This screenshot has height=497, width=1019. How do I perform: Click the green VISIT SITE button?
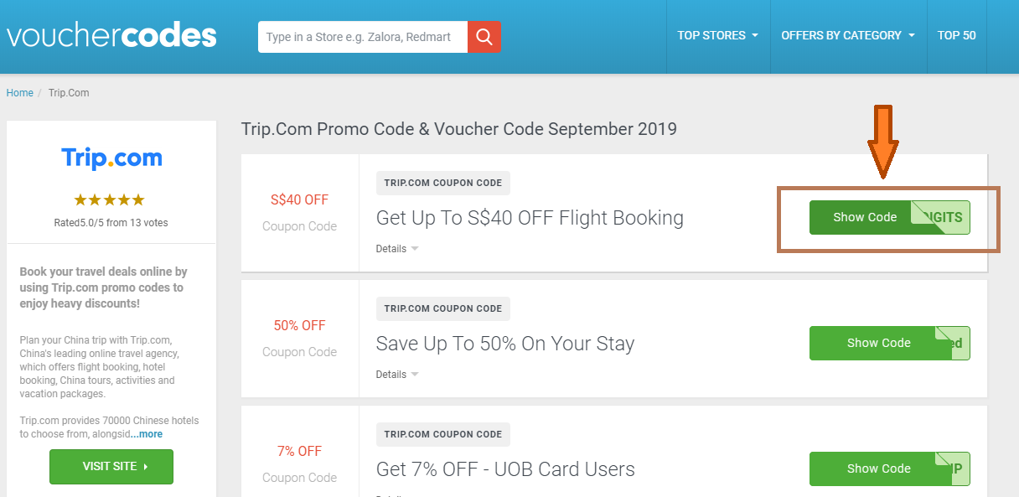(111, 467)
